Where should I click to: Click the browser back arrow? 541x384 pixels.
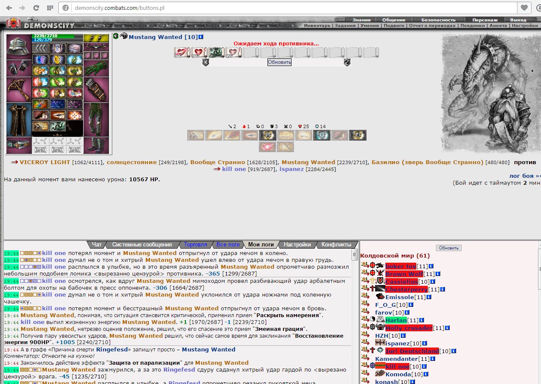point(9,7)
